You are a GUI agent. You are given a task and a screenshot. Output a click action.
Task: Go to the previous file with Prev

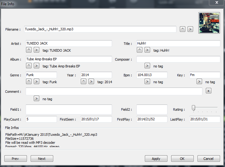(x=15, y=159)
